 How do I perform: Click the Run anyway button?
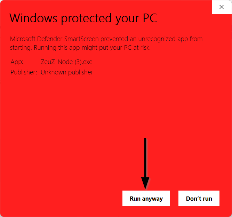click(x=146, y=198)
